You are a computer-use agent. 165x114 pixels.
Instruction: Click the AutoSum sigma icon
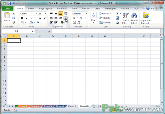[x=117, y=14]
